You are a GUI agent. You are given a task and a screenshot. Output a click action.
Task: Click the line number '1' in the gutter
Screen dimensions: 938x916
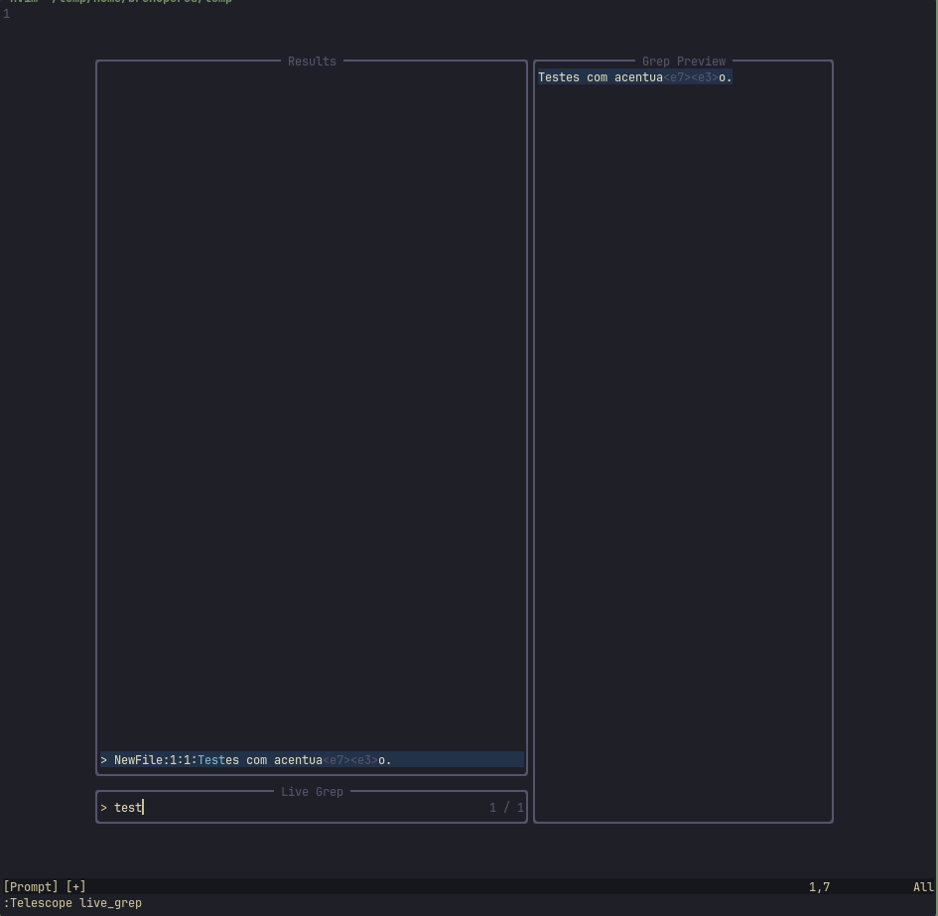(6, 13)
